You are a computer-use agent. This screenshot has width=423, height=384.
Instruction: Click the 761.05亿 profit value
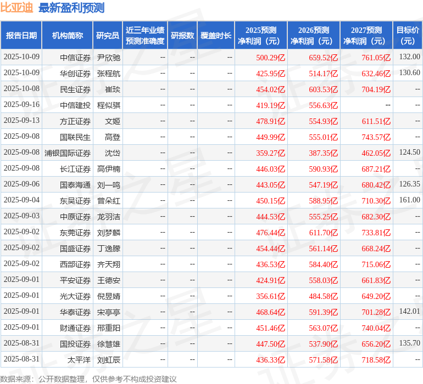[376, 58]
